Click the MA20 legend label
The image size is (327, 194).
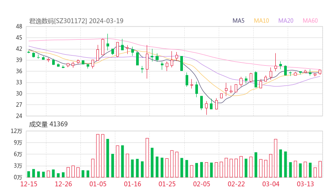(286, 21)
